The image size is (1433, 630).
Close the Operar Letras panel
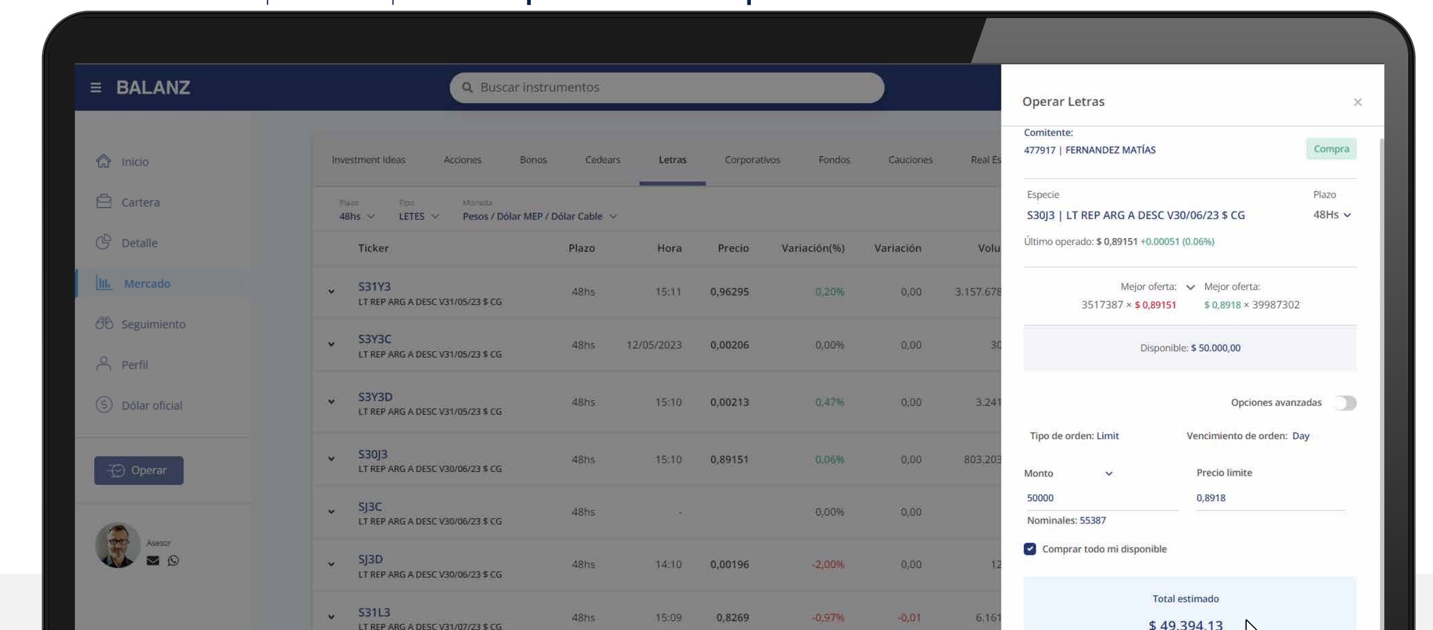1357,102
